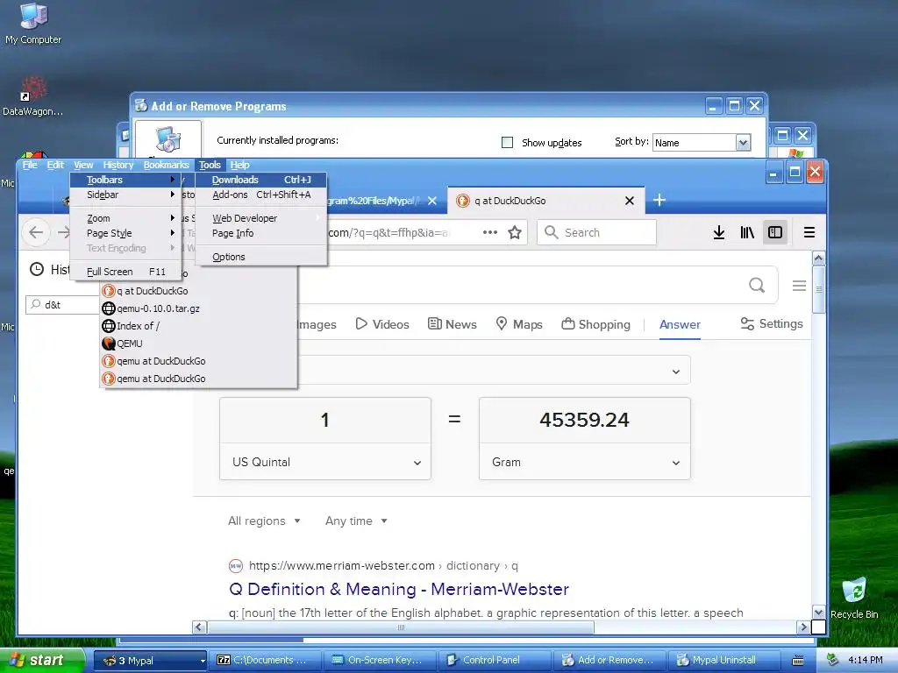Open the US Quintal unit dropdown
This screenshot has width=898, height=673.
point(325,462)
